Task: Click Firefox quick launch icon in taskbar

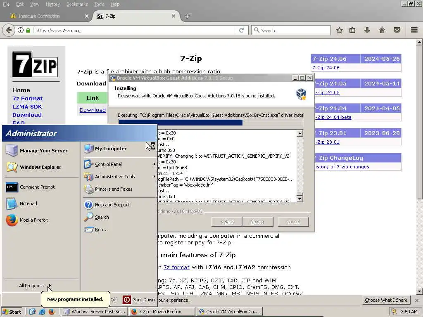Action: pyautogui.click(x=51, y=312)
